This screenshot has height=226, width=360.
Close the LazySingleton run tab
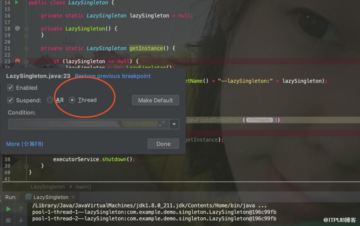(73, 197)
